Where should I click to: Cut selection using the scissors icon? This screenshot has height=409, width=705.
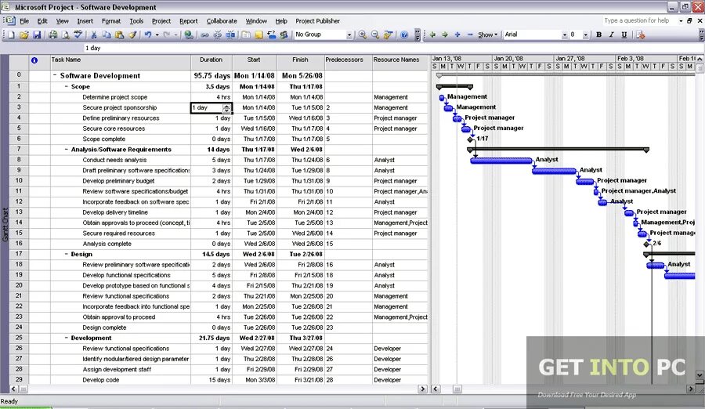(x=94, y=34)
